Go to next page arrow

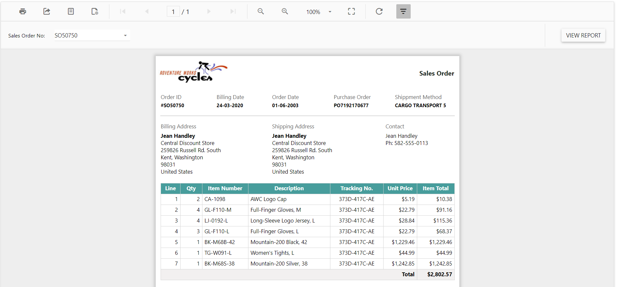click(x=209, y=11)
